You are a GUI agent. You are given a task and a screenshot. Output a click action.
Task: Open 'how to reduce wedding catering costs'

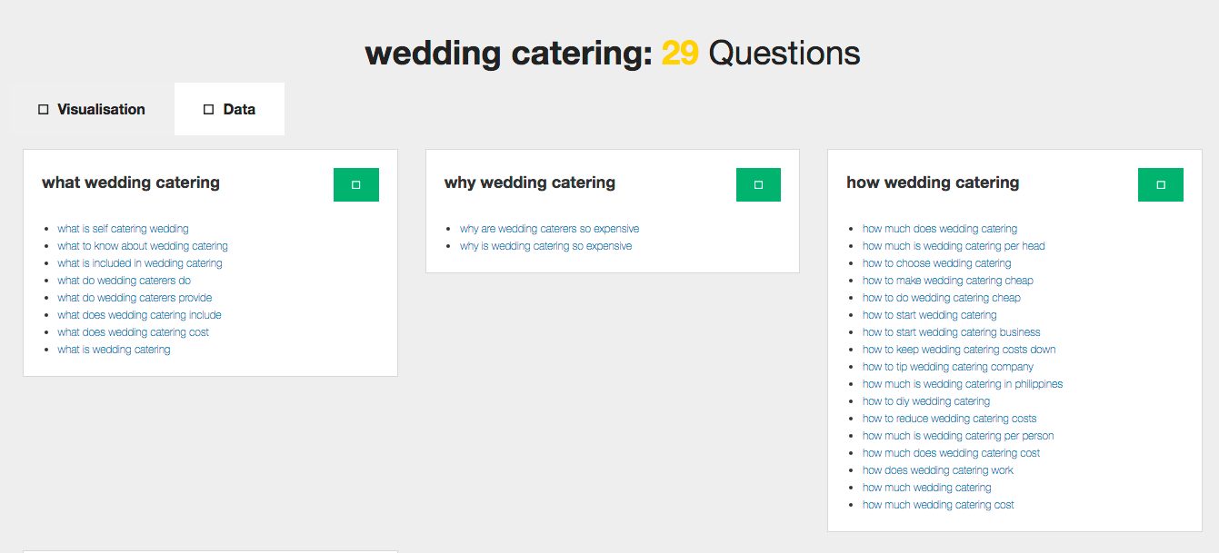point(950,419)
